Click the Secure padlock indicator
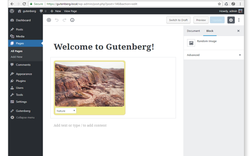252x156 pixels. click(36, 4)
